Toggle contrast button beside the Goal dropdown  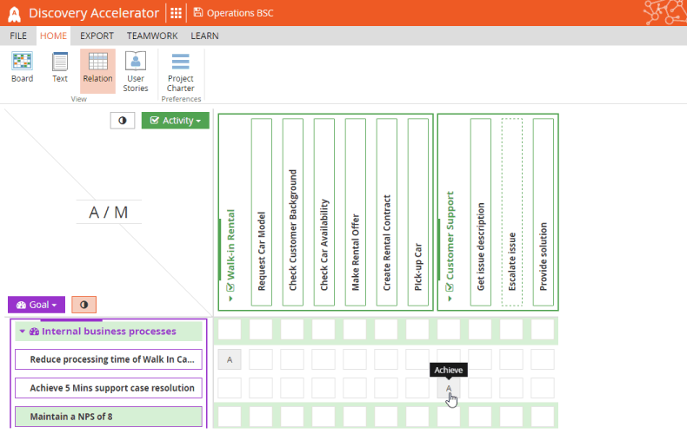pyautogui.click(x=83, y=305)
